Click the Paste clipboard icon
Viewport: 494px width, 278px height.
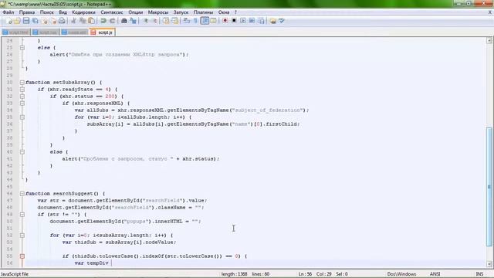(91, 21)
